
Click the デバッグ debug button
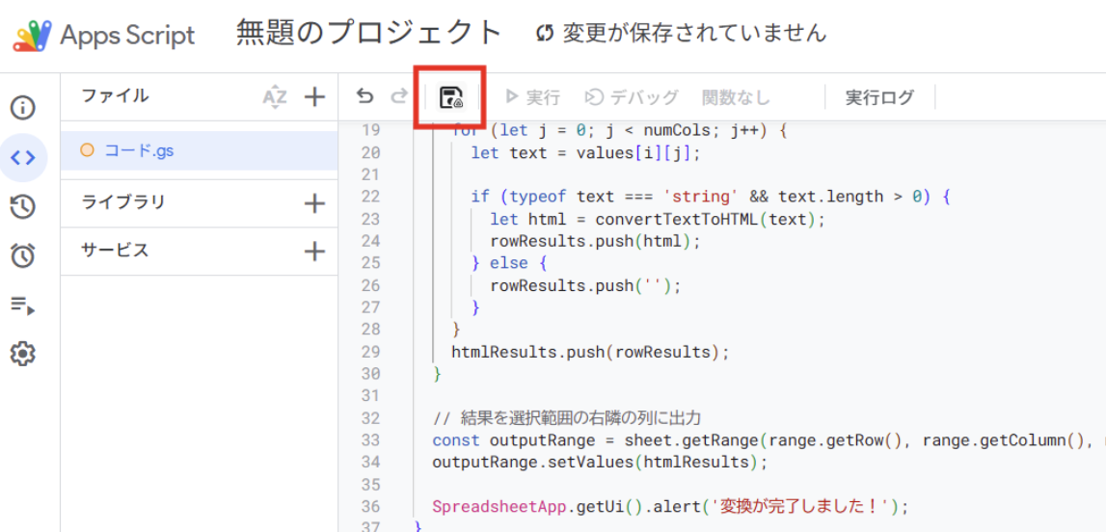(632, 97)
